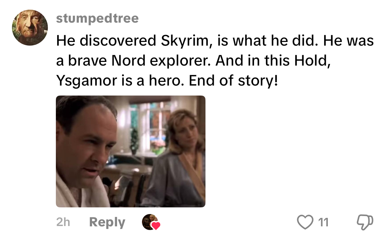Click the phrase is a hero

pos(153,81)
